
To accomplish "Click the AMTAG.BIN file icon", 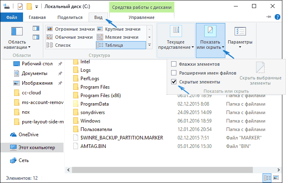I will tap(76, 146).
